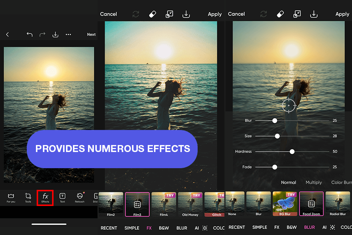The height and width of the screenshot is (235, 352).
Task: Choose the Normal blend mode
Action: click(289, 182)
